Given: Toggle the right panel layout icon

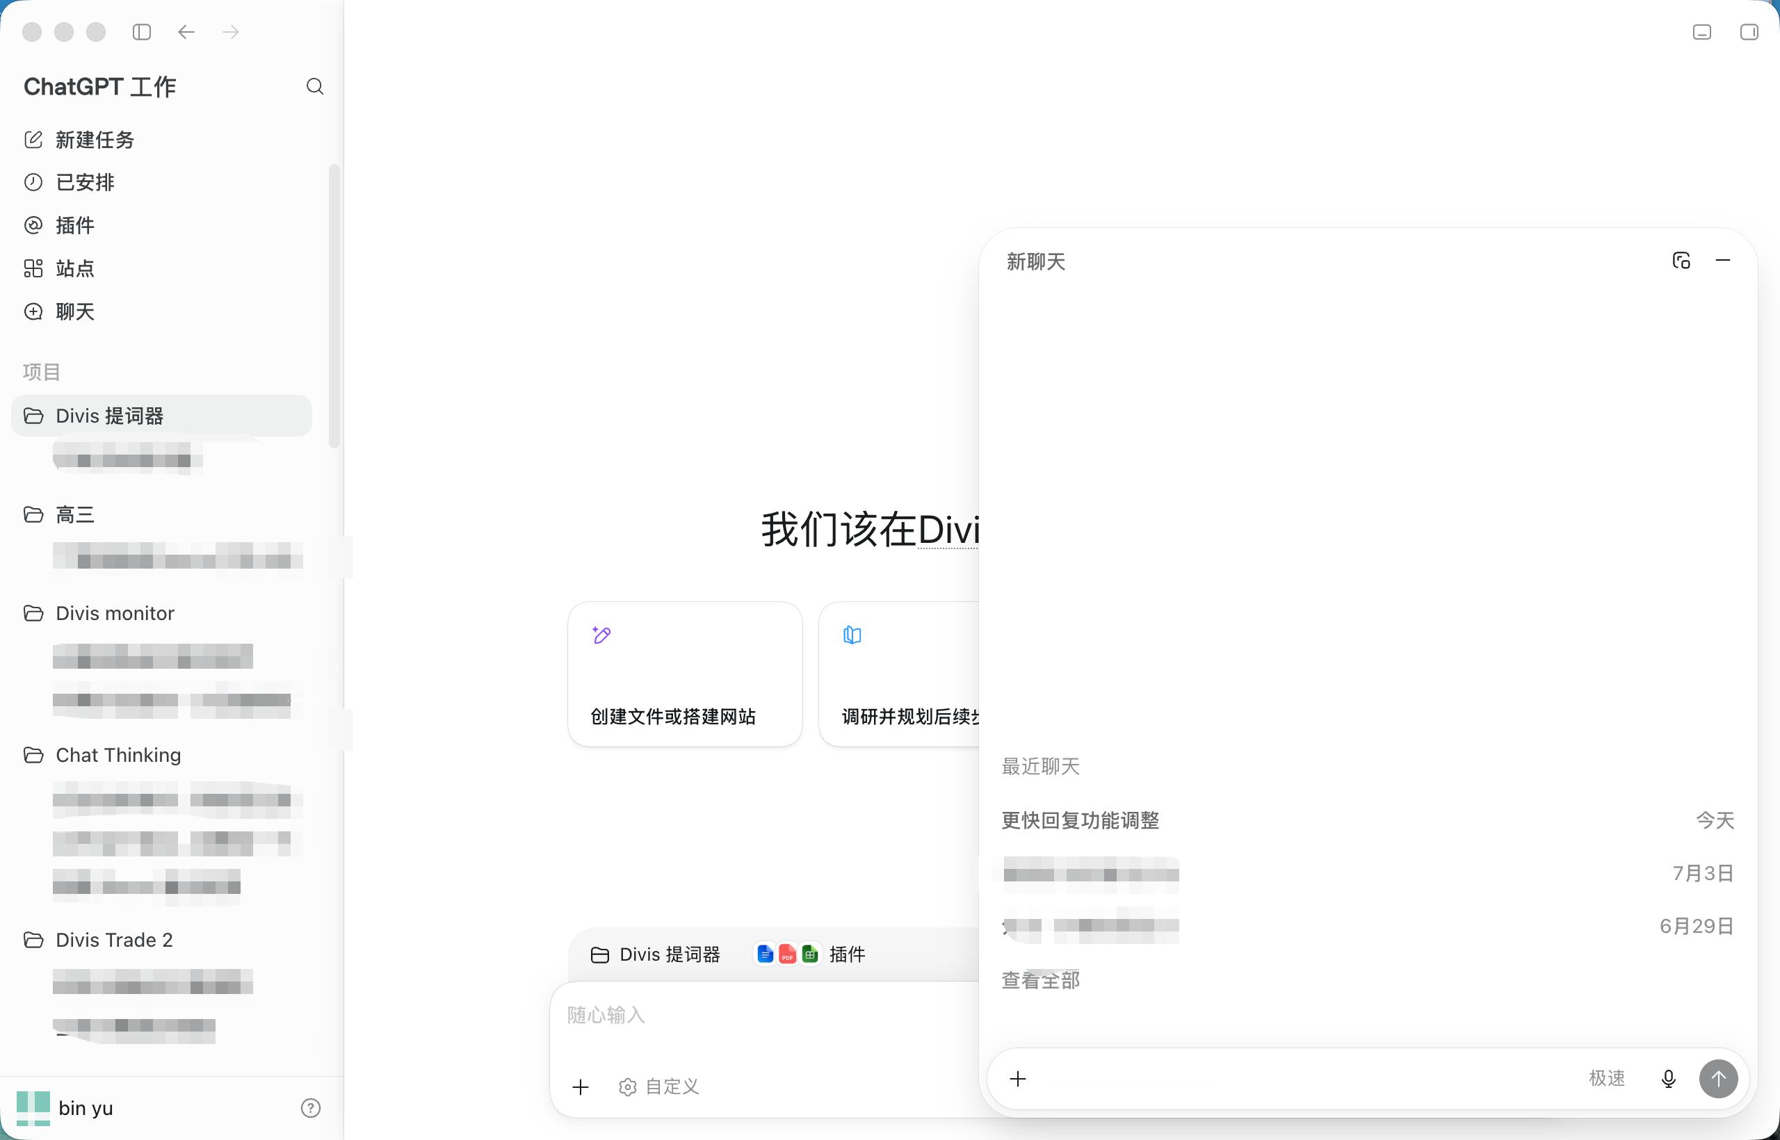Looking at the screenshot, I should coord(1749,32).
